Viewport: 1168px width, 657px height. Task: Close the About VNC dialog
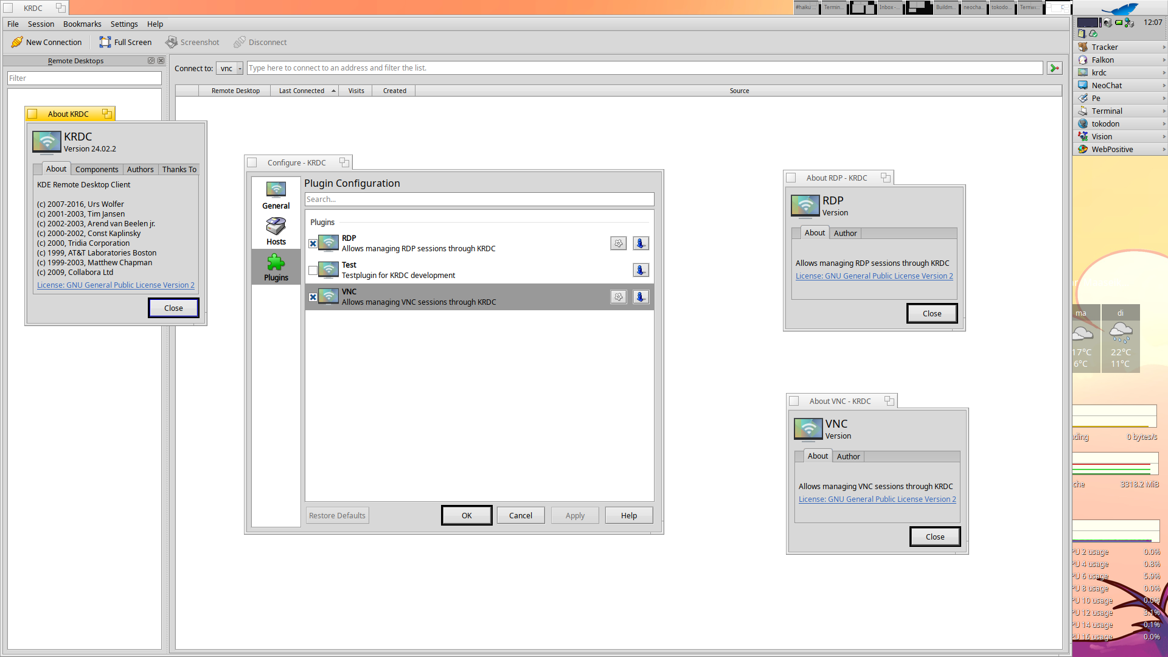pos(935,537)
